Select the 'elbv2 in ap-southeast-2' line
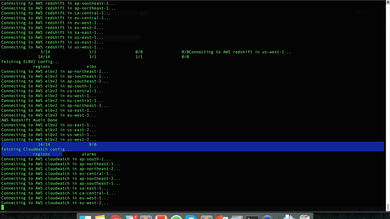390x219 pixels. coord(55,81)
